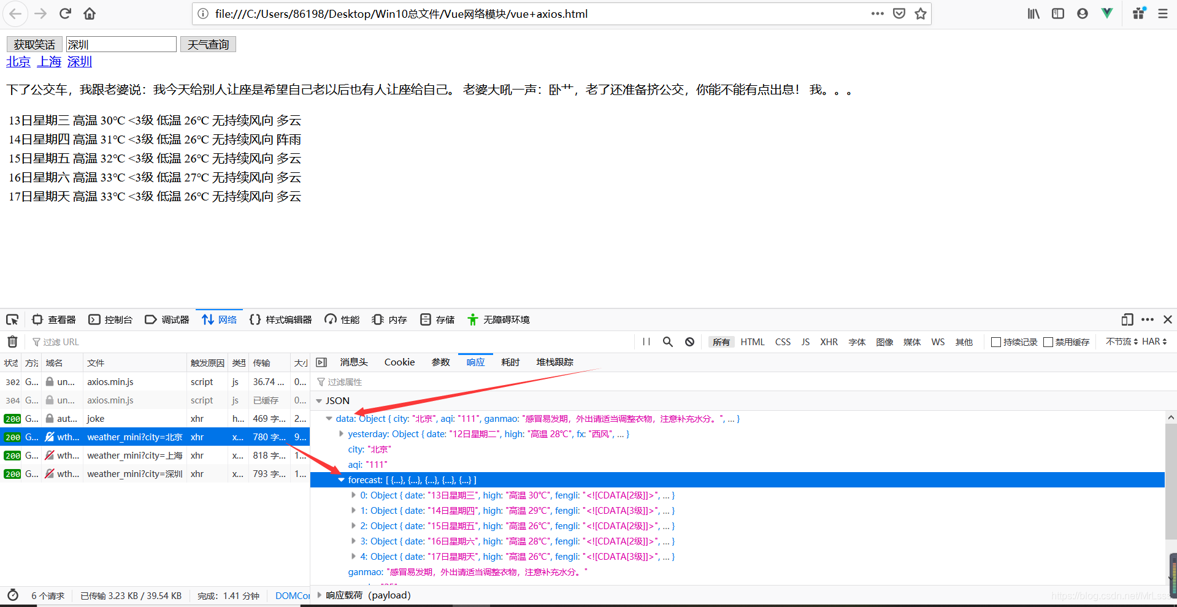Open devtools customize three-dot menu
Screen dimensions: 1177x607
pyautogui.click(x=1148, y=319)
